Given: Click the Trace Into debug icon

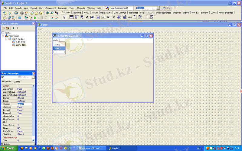Looking at the screenshot, I should pyautogui.click(x=52, y=18).
